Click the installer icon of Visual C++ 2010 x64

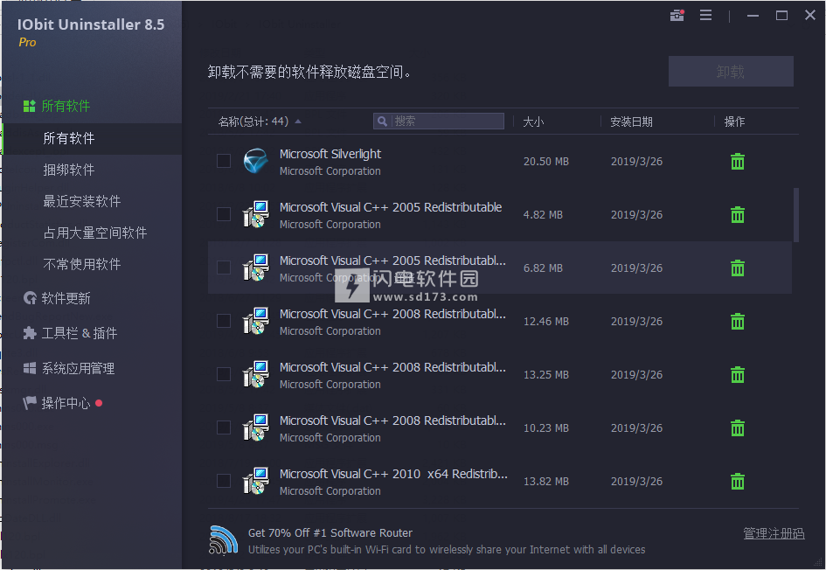(256, 481)
